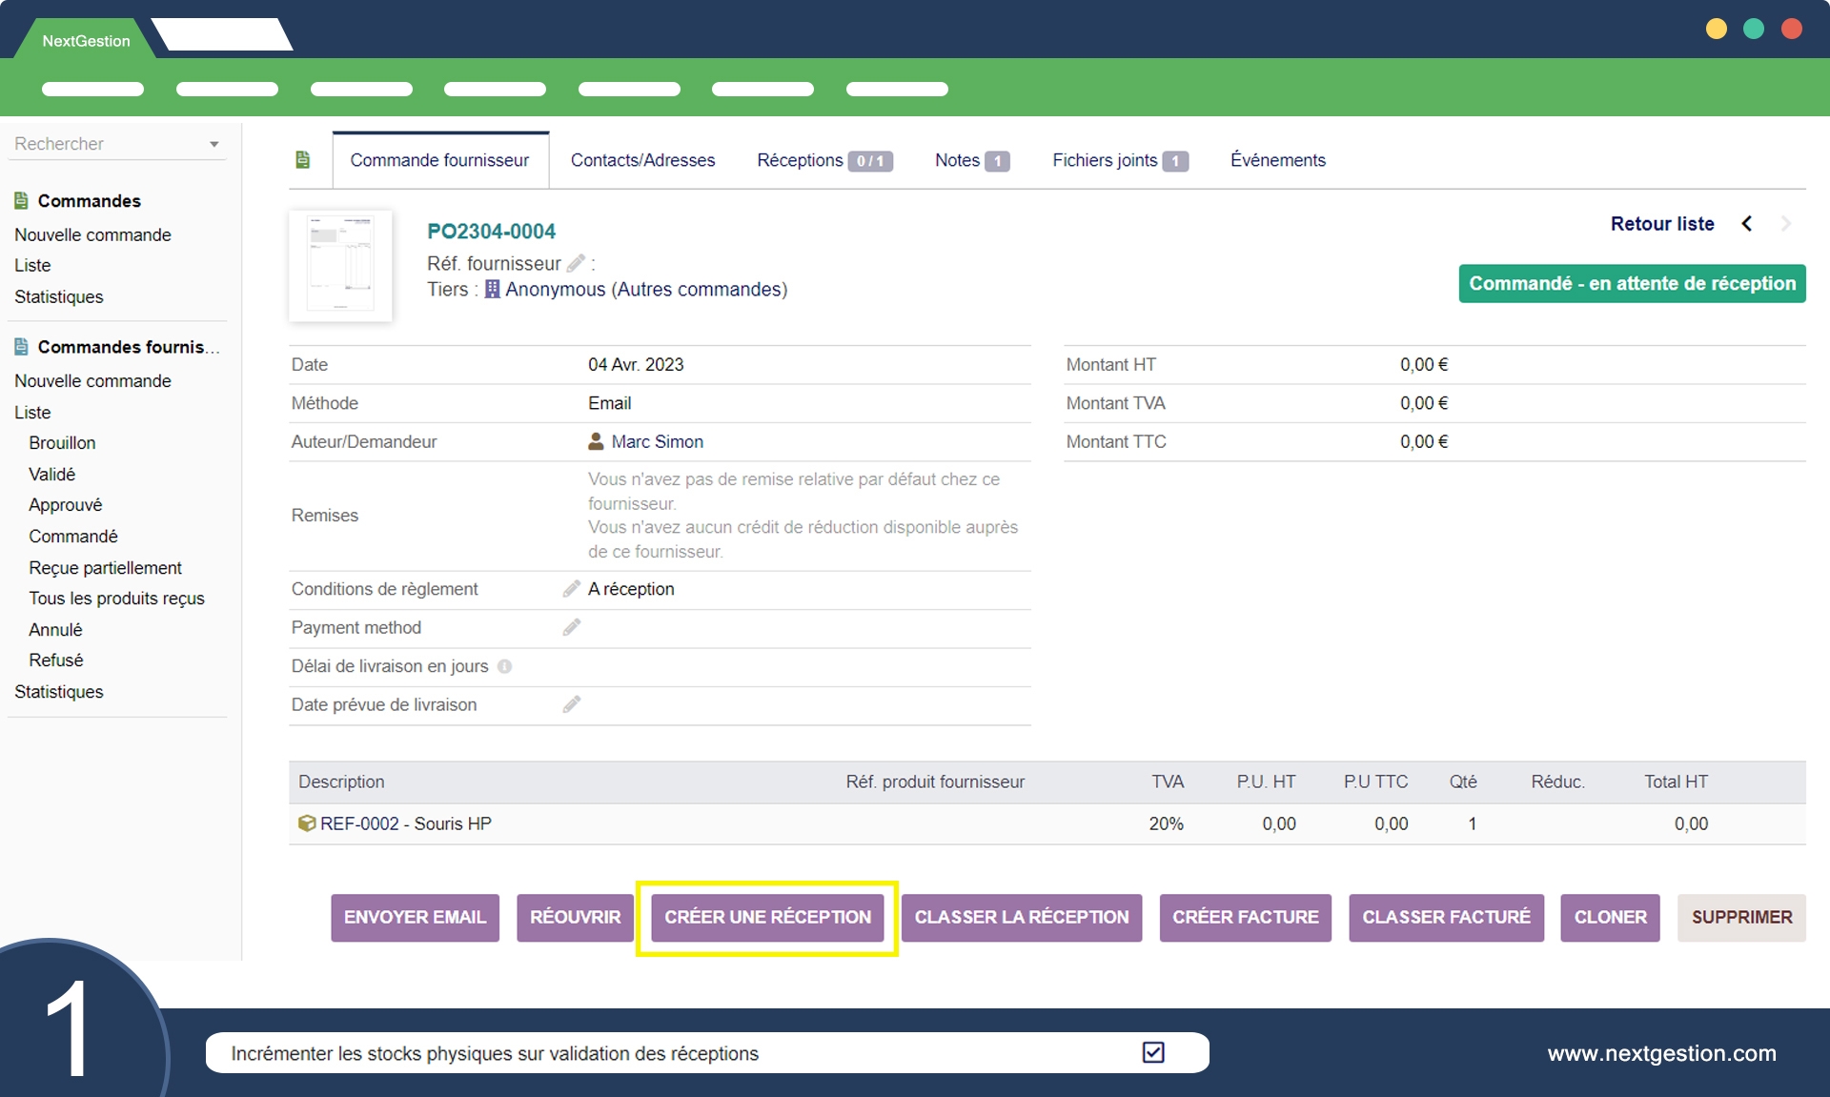The image size is (1830, 1097).
Task: Click the CLONER button
Action: coord(1610,917)
